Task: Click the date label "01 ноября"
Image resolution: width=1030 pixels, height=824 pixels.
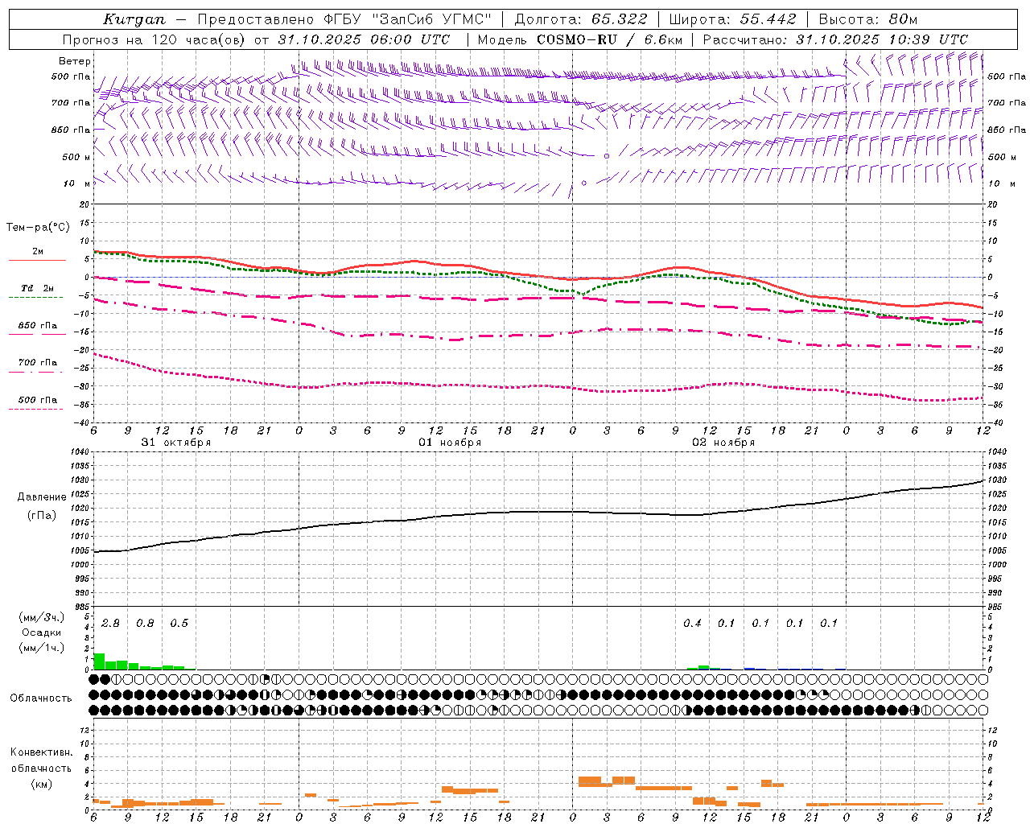Action: 450,443
